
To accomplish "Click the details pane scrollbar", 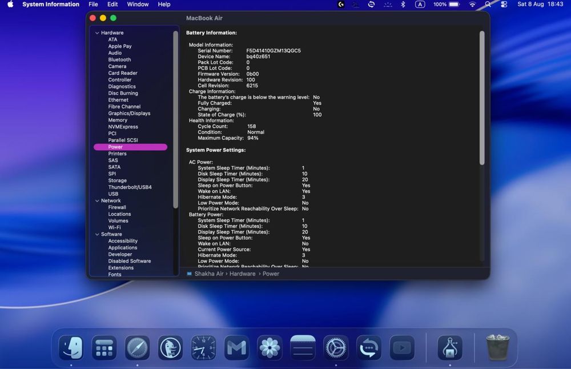I will [x=482, y=98].
